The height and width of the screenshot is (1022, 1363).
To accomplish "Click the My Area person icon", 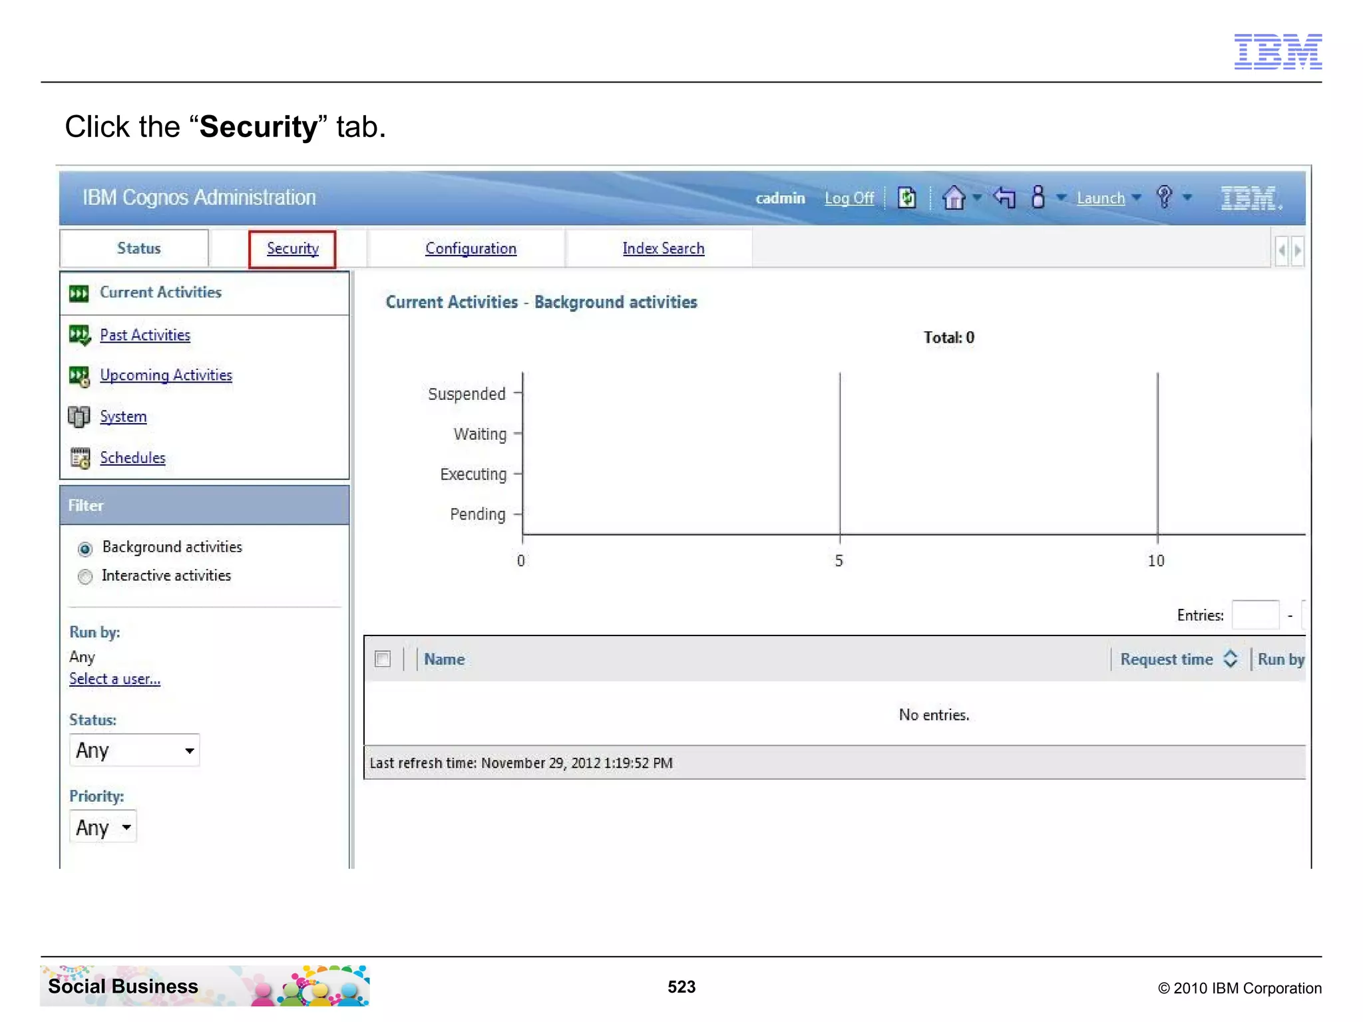I will click(x=1038, y=197).
